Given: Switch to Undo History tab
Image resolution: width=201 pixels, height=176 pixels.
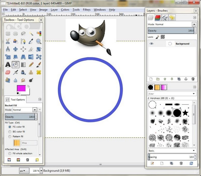Looking at the screenshot, I should coord(172,18).
